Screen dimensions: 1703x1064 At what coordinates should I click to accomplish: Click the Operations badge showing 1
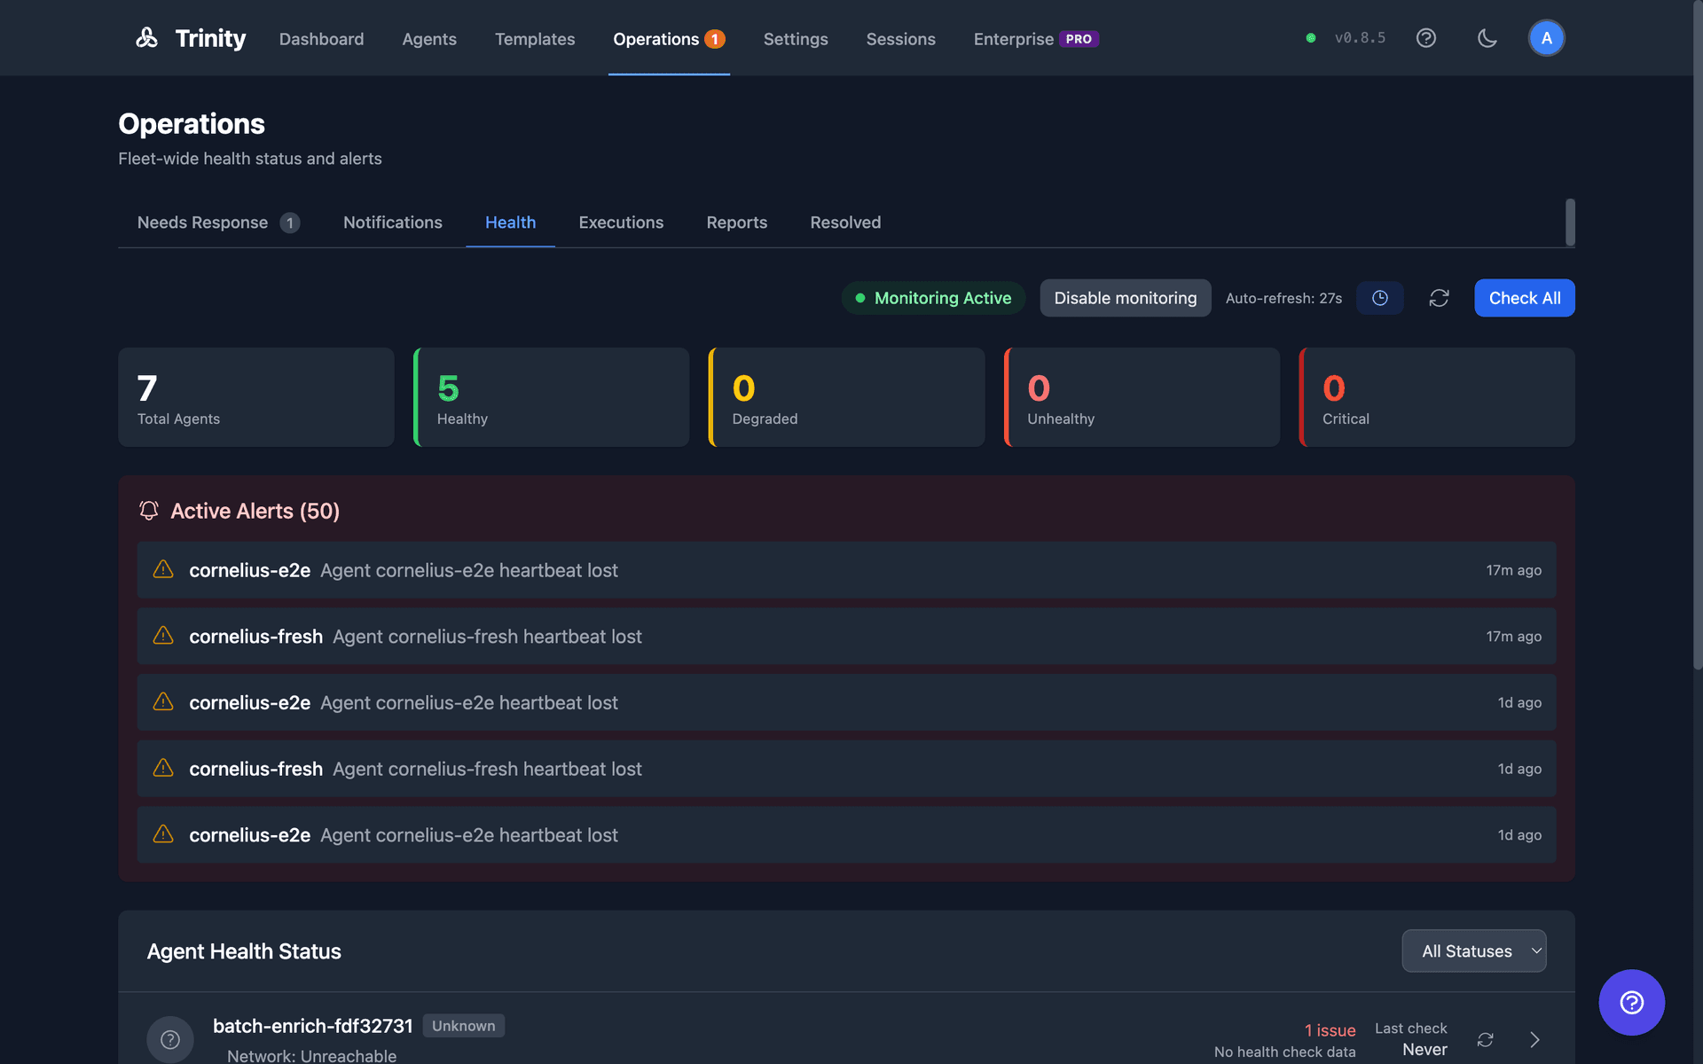click(x=715, y=39)
